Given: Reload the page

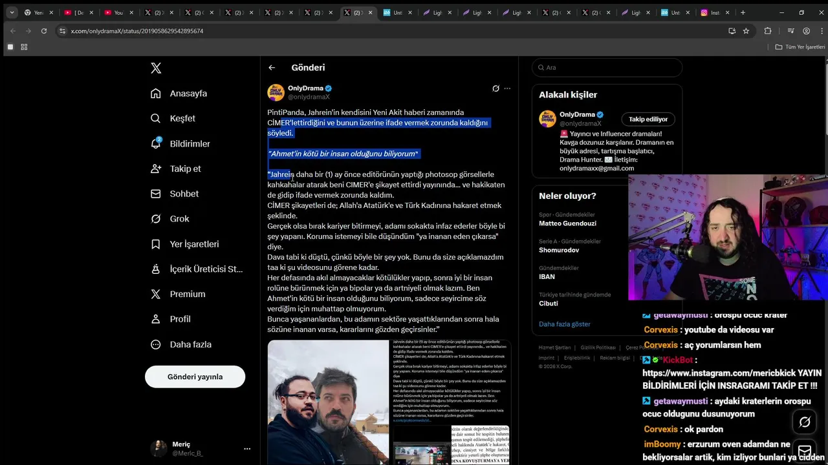Looking at the screenshot, I should 44,31.
